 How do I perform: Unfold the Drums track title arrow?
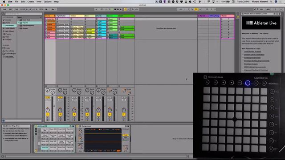[x=54, y=16]
